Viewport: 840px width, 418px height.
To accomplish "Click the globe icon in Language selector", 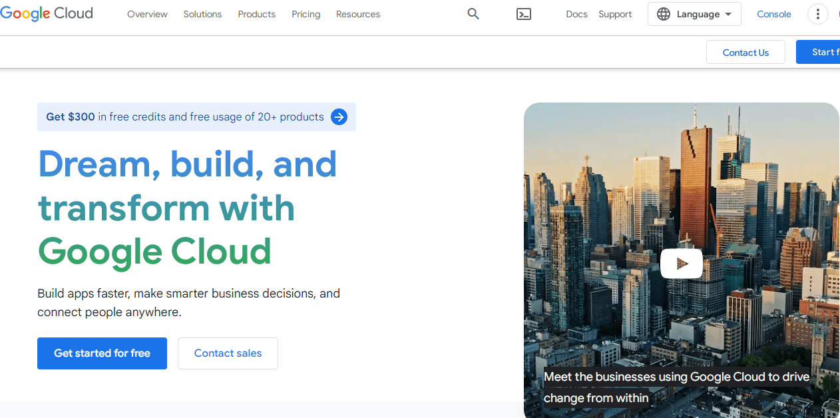I will click(x=664, y=14).
